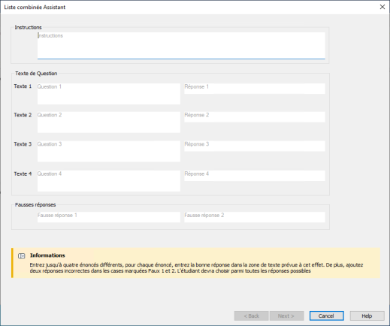Click the disabled < Back button
The height and width of the screenshot is (326, 390).
(x=251, y=315)
